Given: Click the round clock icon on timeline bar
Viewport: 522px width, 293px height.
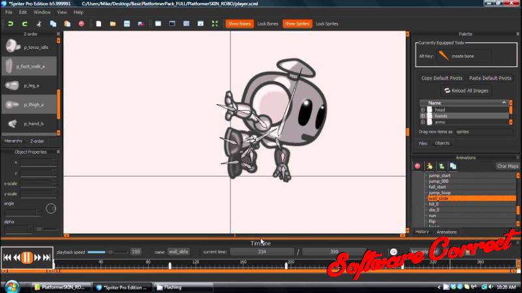Looking at the screenshot, I should point(393,252).
